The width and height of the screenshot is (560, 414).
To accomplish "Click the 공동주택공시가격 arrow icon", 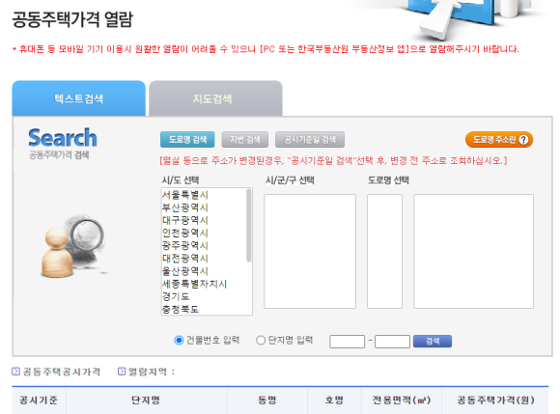I will 15,372.
